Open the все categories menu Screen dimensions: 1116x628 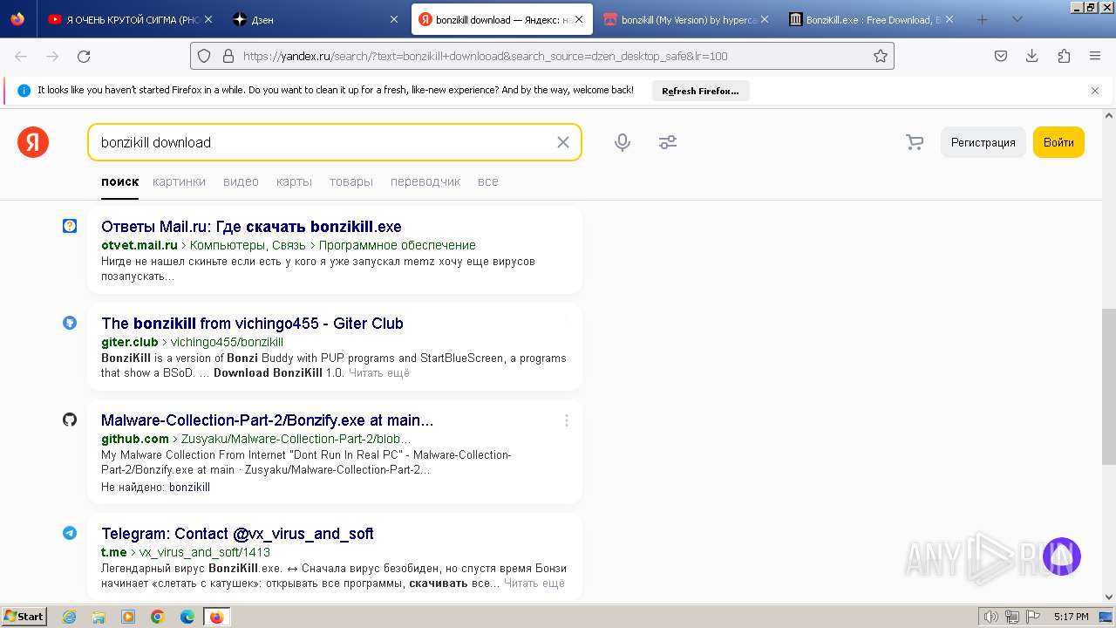(x=488, y=181)
